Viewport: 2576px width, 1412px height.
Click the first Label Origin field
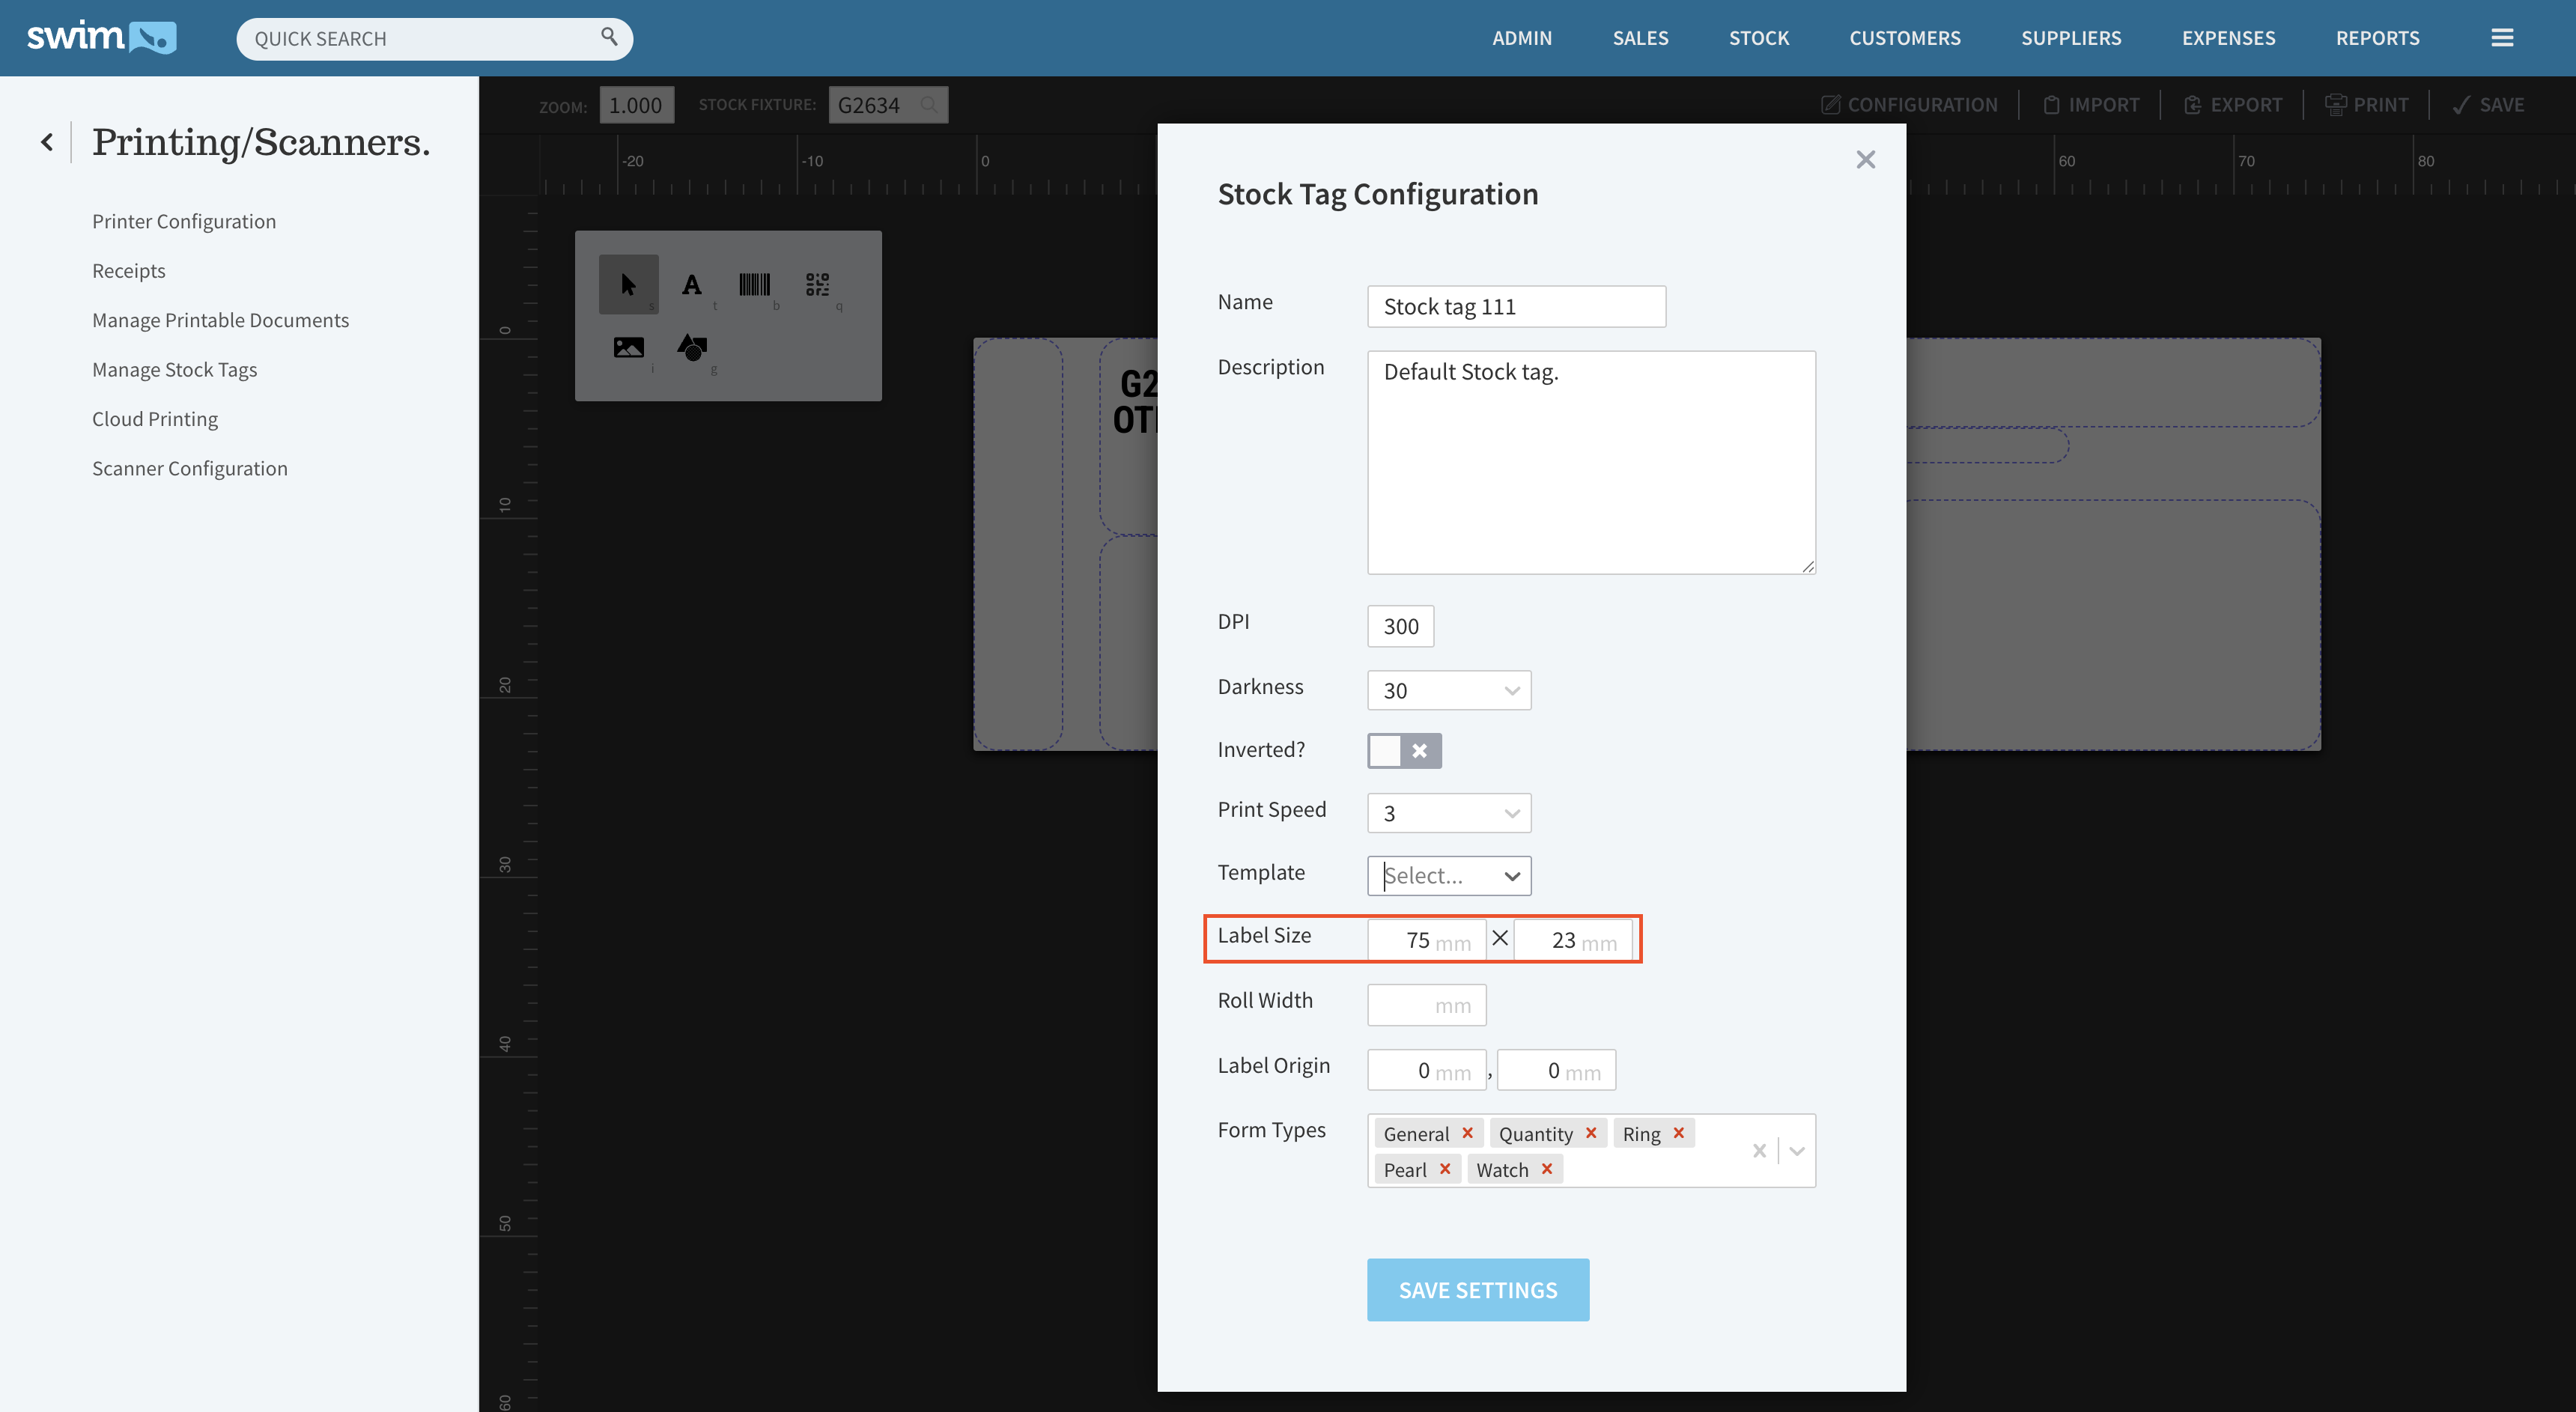click(1426, 1070)
